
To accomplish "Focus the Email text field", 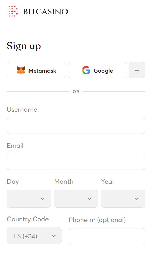I will click(x=76, y=162).
